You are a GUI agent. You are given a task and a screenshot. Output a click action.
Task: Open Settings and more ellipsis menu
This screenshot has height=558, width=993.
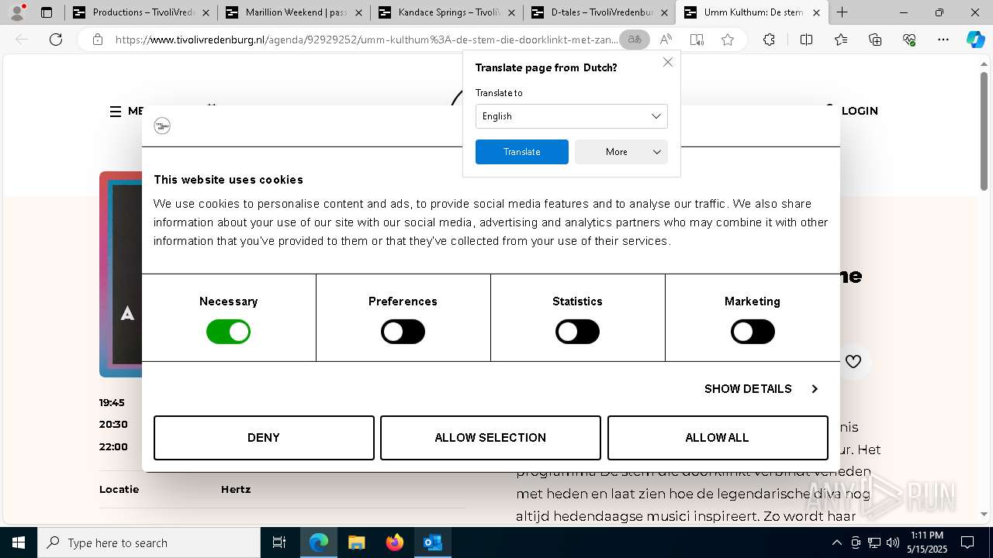[x=943, y=40]
